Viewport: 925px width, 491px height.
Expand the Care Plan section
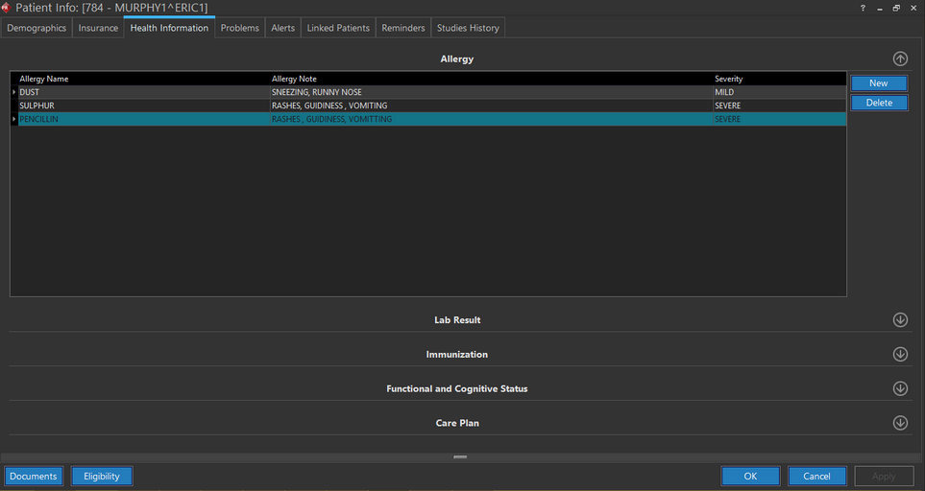900,423
